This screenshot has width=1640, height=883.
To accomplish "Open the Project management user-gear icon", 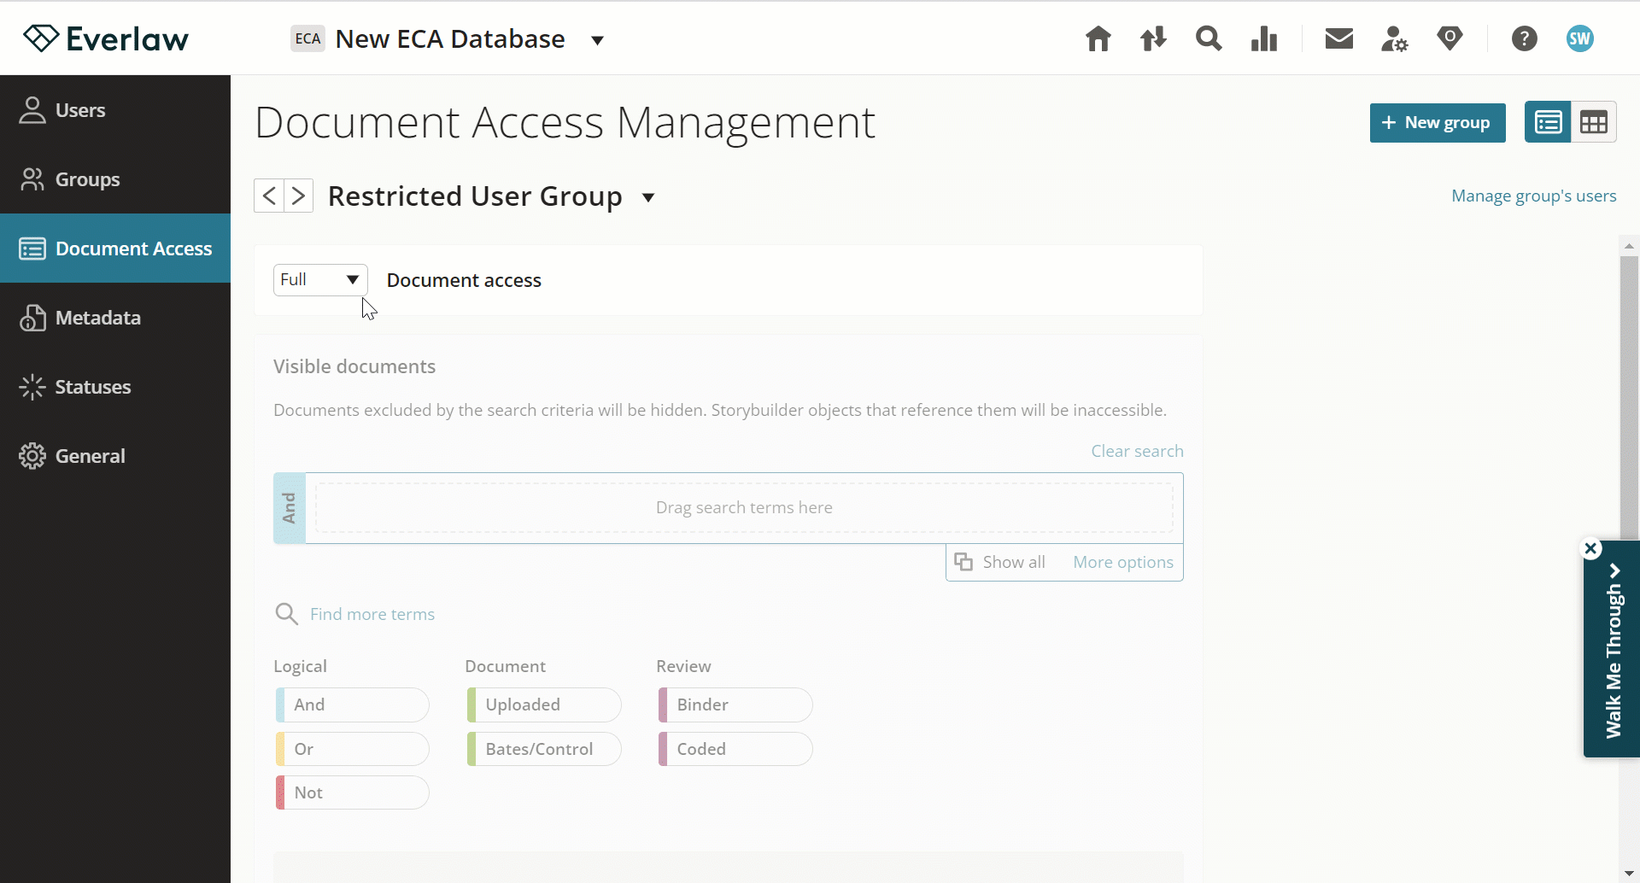I will tap(1395, 38).
